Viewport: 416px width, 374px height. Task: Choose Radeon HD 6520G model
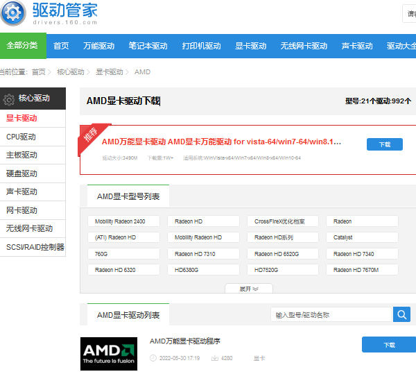pos(283,254)
